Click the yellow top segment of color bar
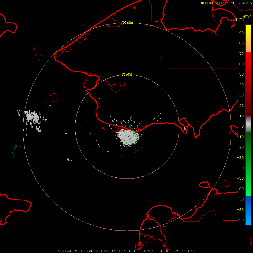The width and height of the screenshot is (253, 253). click(x=248, y=39)
